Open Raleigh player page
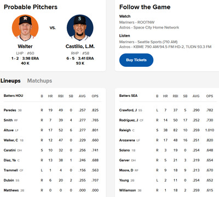This screenshot has width=219, height=197. pos(125,130)
